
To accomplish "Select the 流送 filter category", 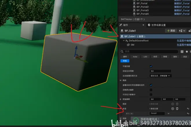I will pyautogui.click(x=185, y=57).
